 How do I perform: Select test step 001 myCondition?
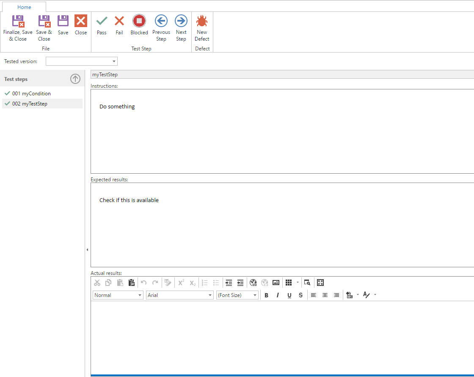coord(31,94)
